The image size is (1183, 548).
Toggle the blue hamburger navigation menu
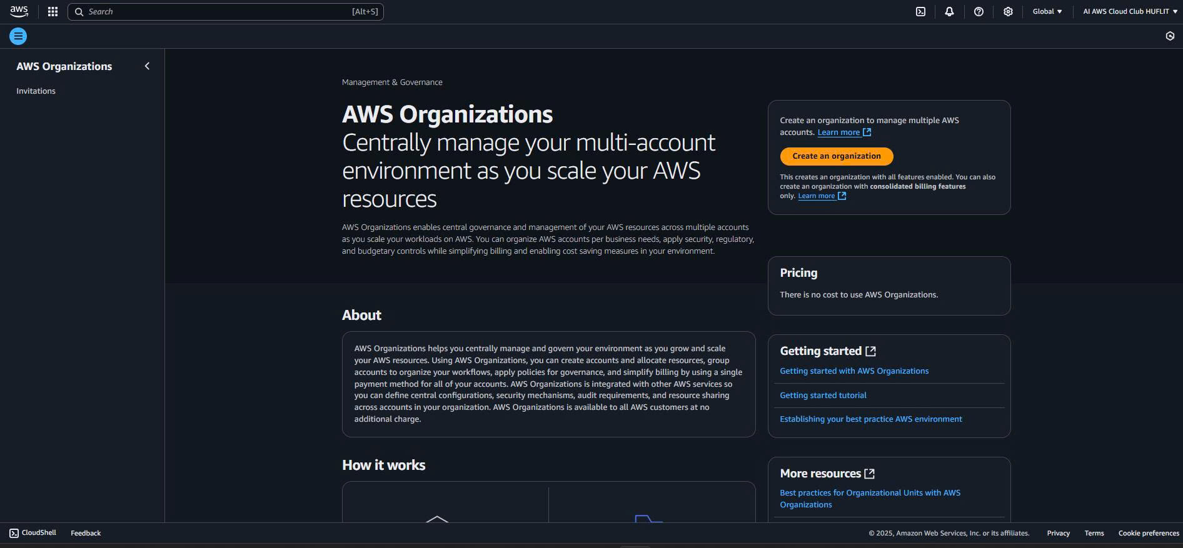(18, 36)
